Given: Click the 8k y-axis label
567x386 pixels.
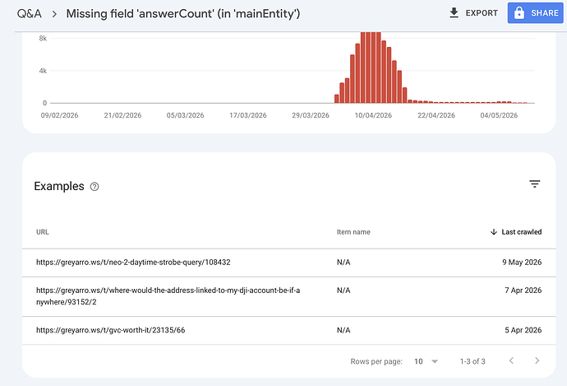Looking at the screenshot, I should (43, 39).
